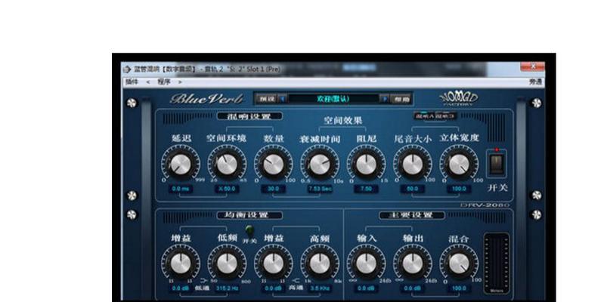This screenshot has height=302, width=604.
Task: Click the 0.0 dB output value field
Action: 413,288
